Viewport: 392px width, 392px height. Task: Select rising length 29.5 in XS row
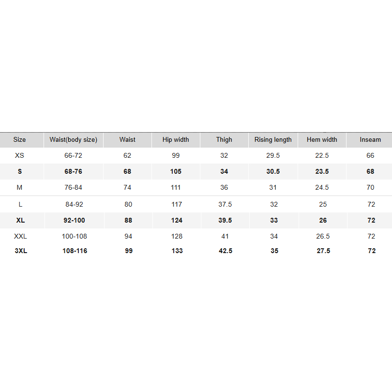[x=273, y=155]
